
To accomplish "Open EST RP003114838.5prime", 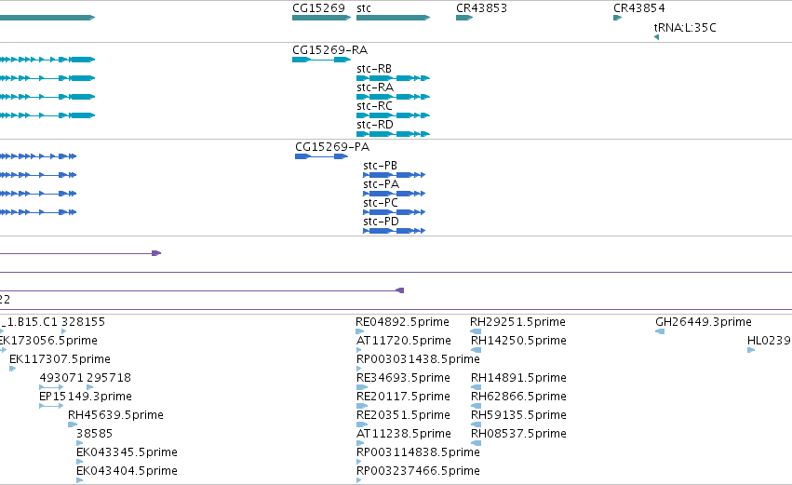I will pos(358,463).
